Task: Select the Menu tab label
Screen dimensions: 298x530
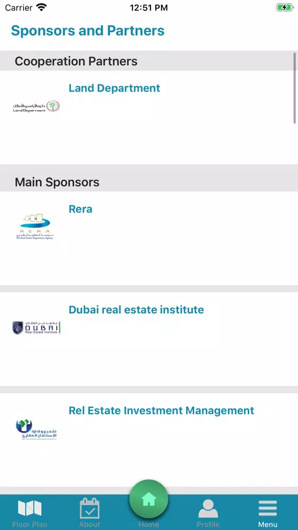Action: (x=268, y=525)
